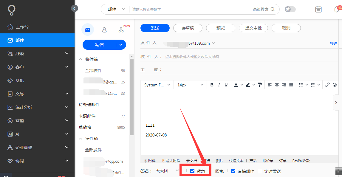Uncheck the 紧急 urgent checkbox
Image resolution: width=342 pixels, height=177 pixels.
coord(192,171)
